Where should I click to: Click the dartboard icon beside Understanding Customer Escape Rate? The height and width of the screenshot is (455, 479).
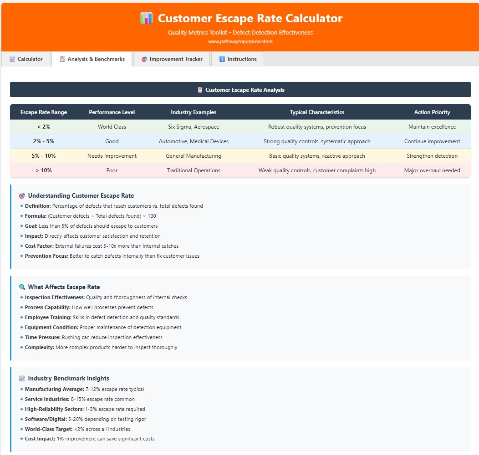pyautogui.click(x=21, y=195)
